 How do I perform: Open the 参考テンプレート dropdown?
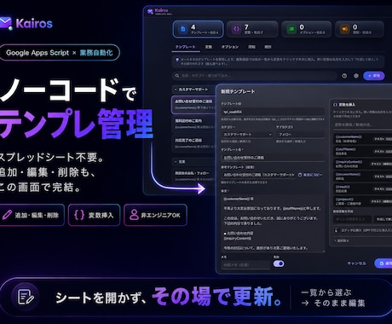[x=259, y=175]
